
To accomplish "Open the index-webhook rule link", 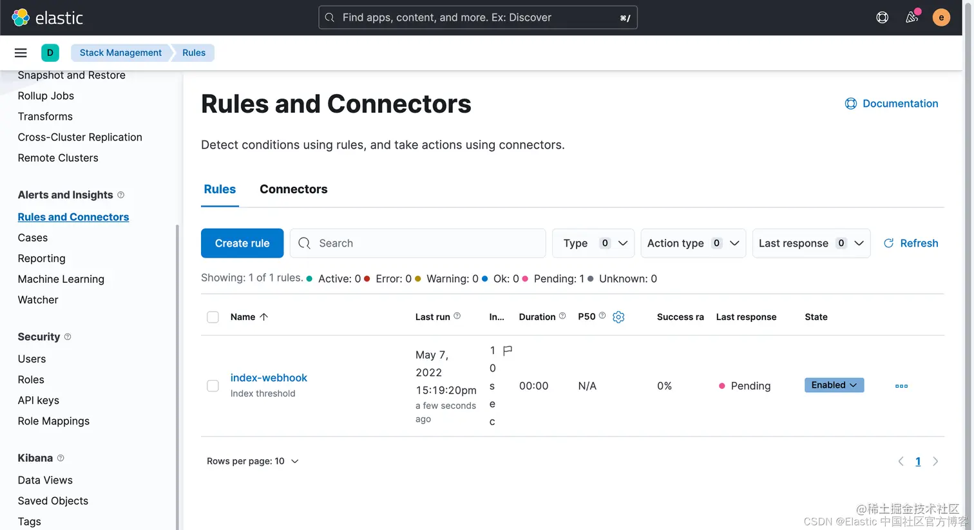I will click(269, 378).
